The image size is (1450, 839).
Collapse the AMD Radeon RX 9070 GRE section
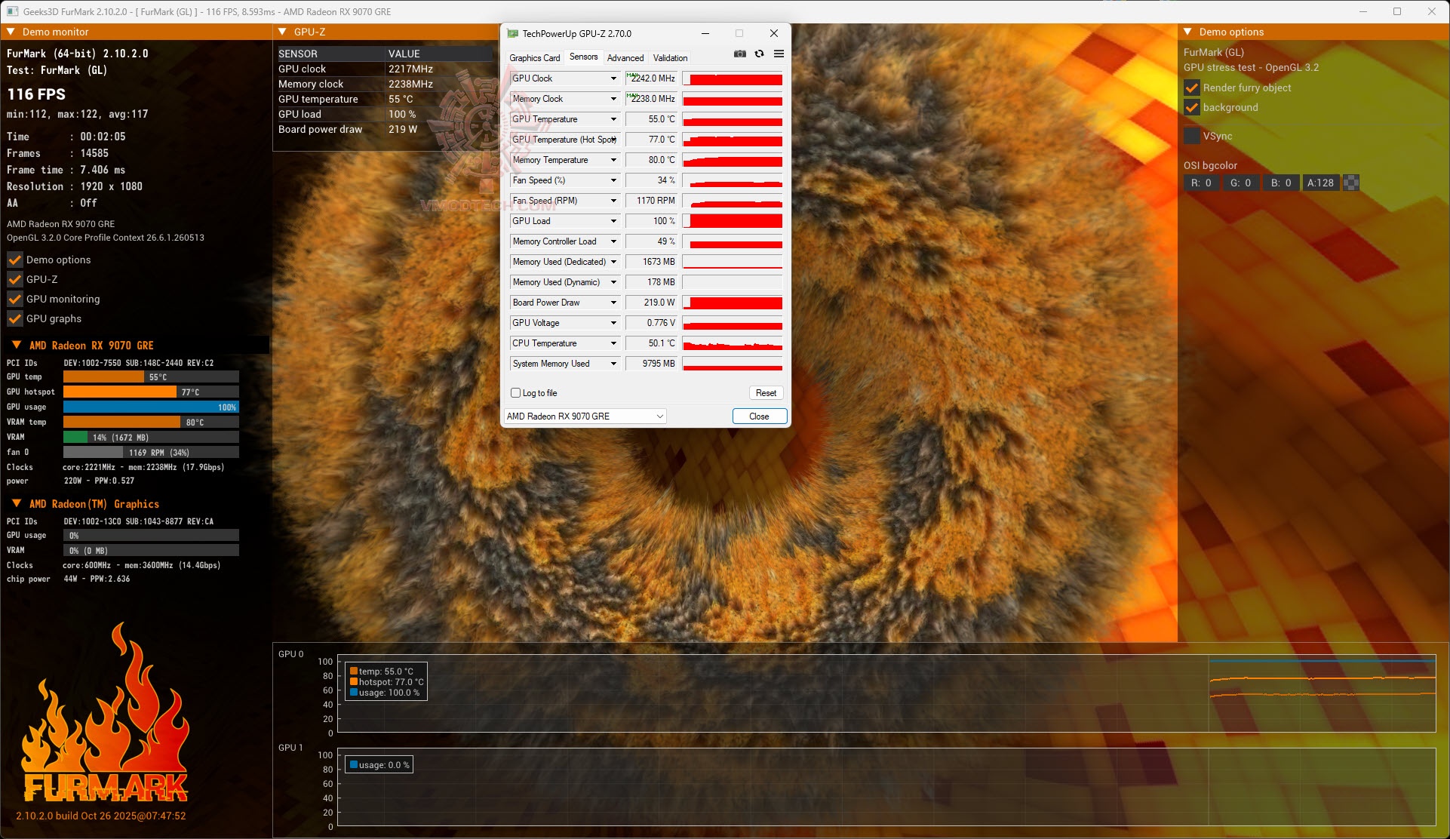tap(17, 345)
